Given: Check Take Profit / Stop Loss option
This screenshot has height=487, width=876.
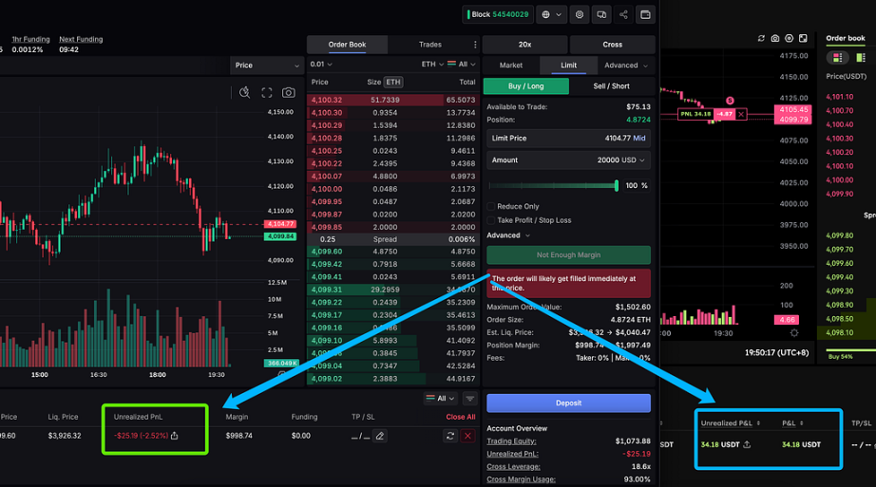Looking at the screenshot, I should point(491,220).
